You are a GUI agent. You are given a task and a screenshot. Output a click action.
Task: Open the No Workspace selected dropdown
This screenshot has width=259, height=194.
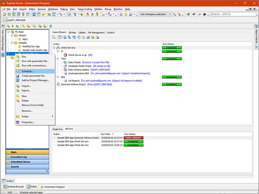(170, 14)
